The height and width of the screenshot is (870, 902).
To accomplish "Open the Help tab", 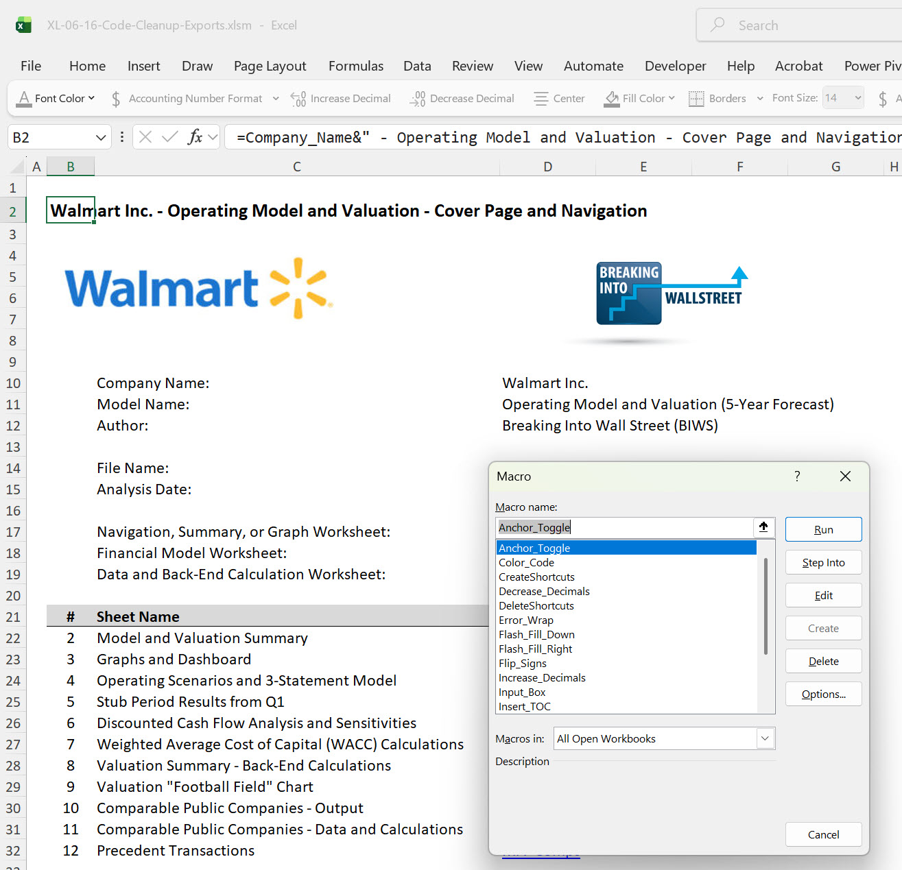I will point(741,66).
